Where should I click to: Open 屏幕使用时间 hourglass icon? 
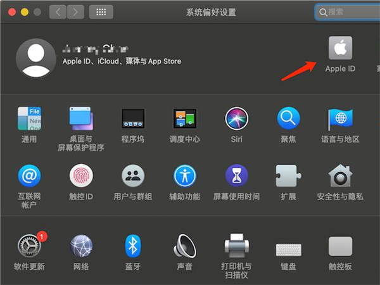(237, 175)
